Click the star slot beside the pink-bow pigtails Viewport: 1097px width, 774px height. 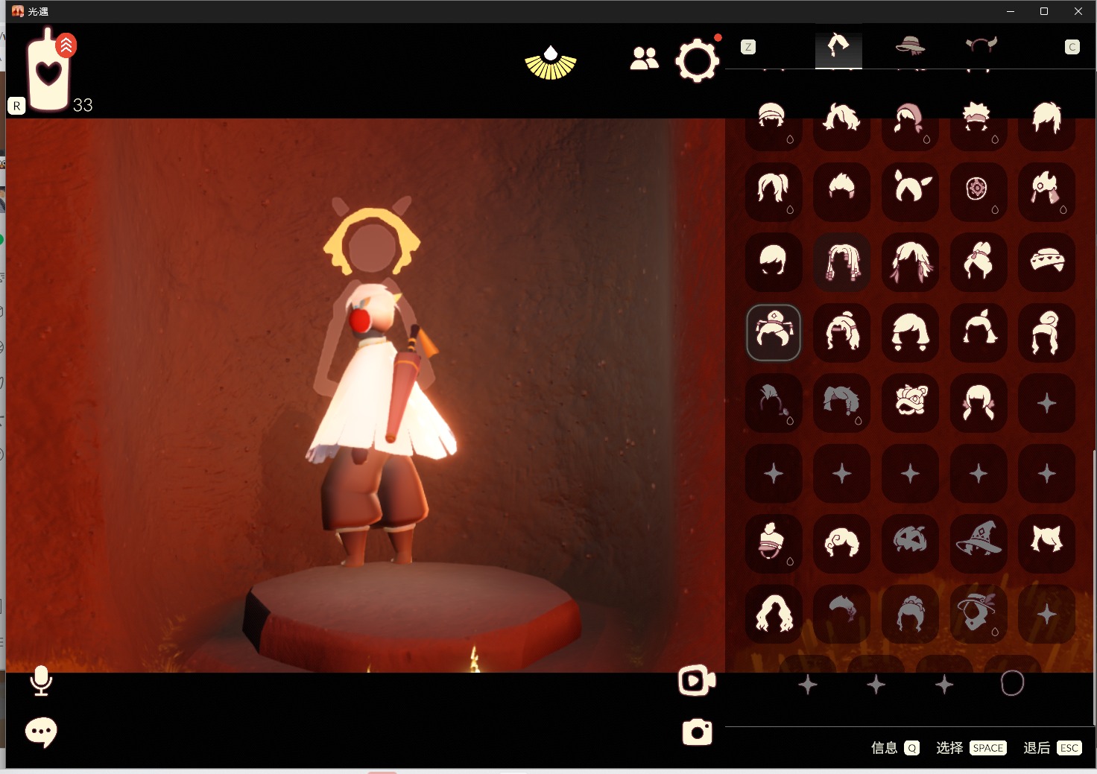point(1047,403)
